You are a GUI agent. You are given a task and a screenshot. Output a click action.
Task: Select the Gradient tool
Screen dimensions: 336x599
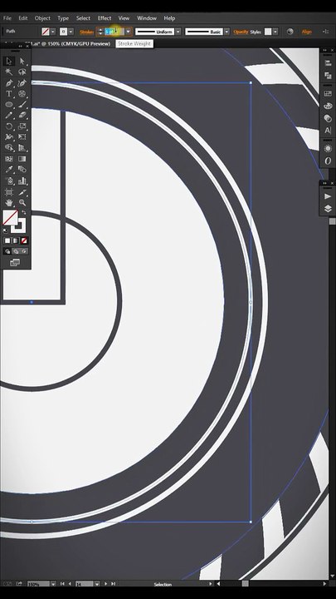[22, 159]
